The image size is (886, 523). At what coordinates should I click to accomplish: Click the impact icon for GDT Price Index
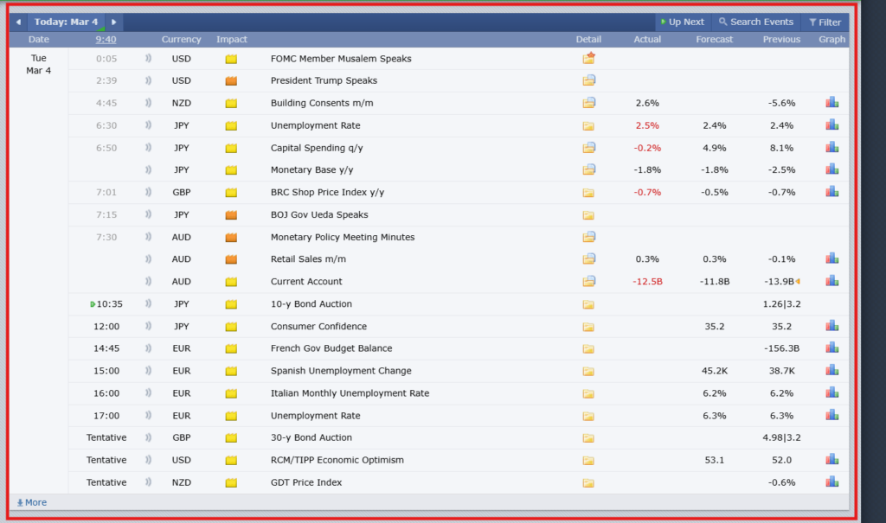coord(231,483)
